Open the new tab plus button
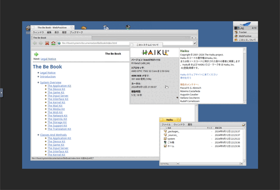280x190 pixels. (192, 37)
